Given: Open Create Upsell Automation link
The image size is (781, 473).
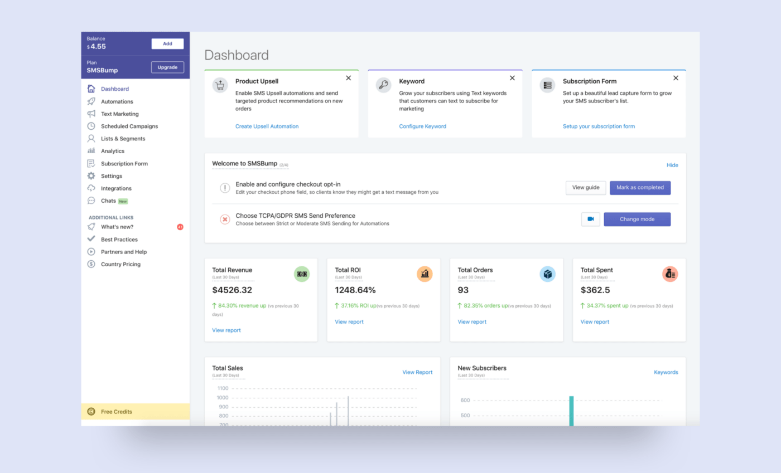Looking at the screenshot, I should (267, 126).
